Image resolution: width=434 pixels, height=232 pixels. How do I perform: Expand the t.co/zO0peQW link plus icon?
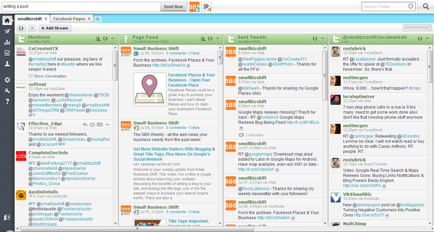coord(277,170)
